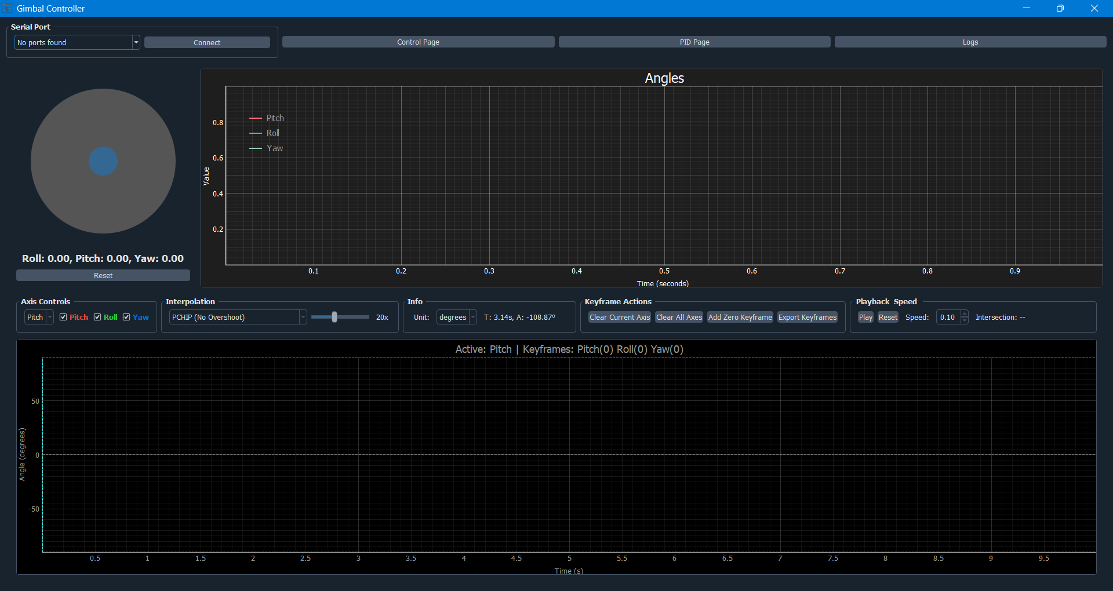This screenshot has height=591, width=1113.
Task: Click Reset below the roll pitch yaw readout
Action: point(103,275)
